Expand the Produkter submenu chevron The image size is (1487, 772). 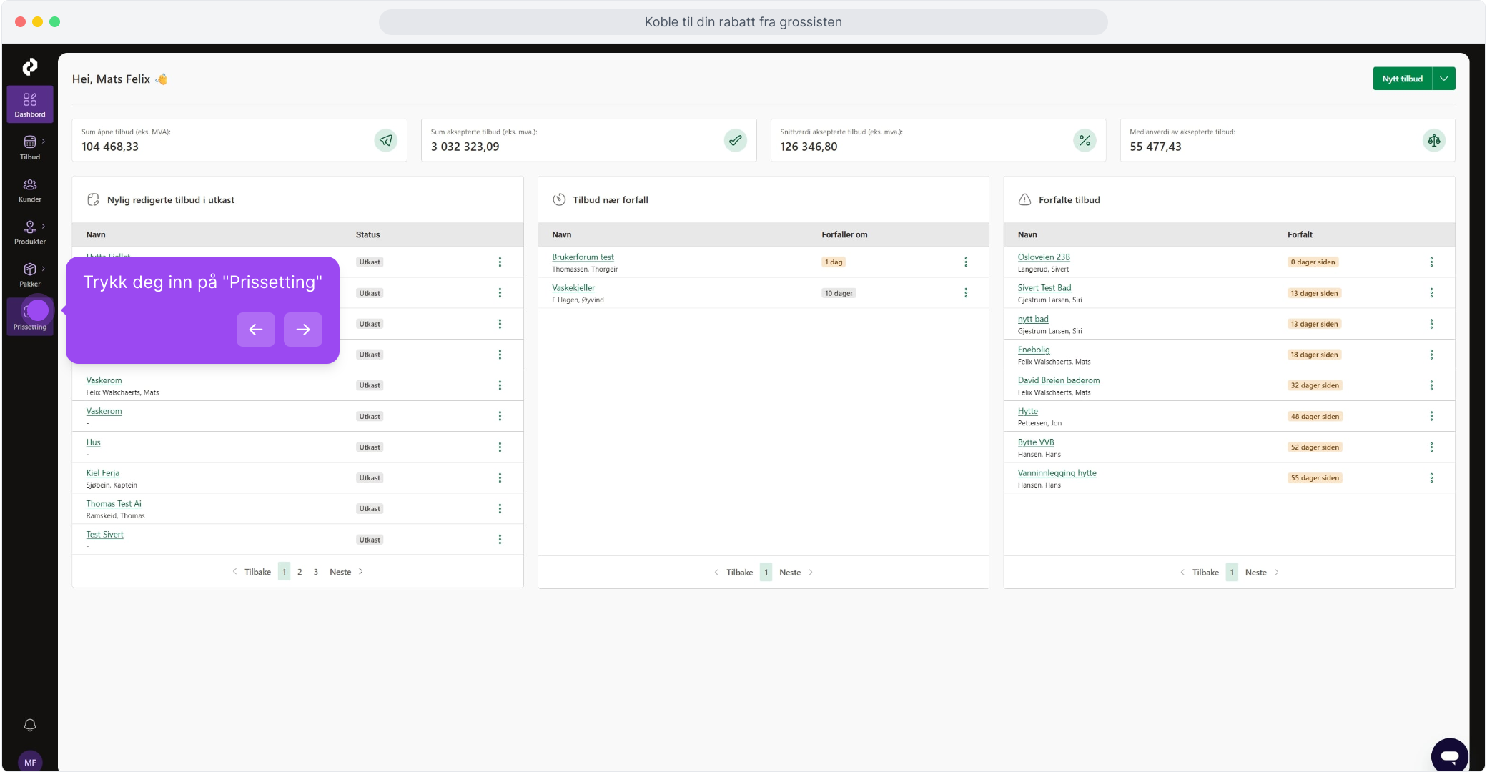(x=44, y=227)
